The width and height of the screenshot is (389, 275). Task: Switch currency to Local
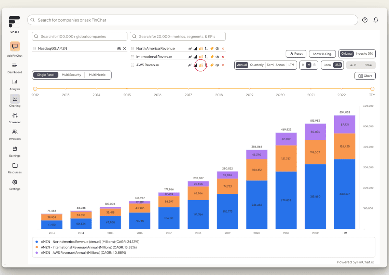tap(327, 65)
